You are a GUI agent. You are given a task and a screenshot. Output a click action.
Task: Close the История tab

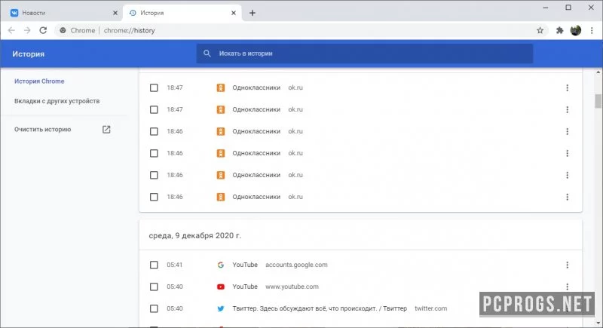pos(234,13)
